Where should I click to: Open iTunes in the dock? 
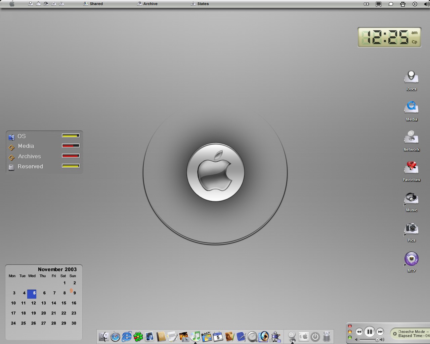[x=195, y=336]
